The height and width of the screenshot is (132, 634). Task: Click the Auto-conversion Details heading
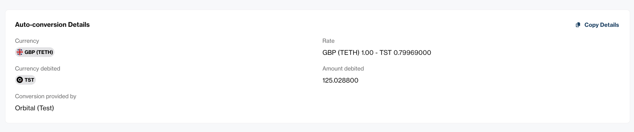pos(52,25)
